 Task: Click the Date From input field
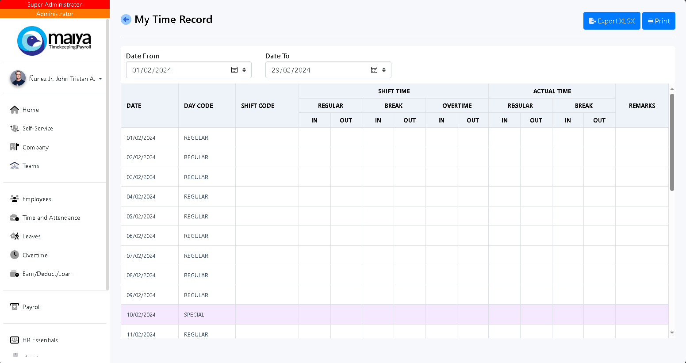click(177, 70)
